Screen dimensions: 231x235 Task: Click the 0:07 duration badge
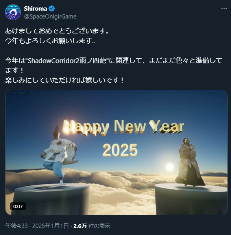(x=18, y=206)
